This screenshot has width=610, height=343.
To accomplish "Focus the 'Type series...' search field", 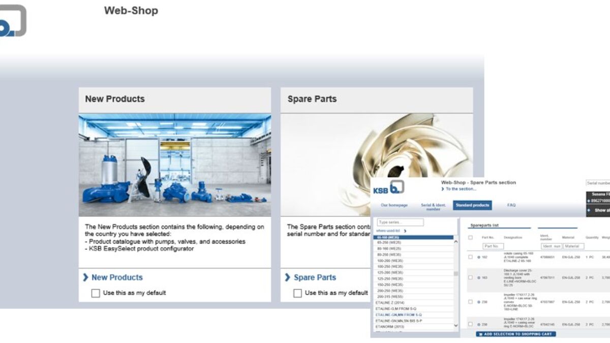I will 400,223.
